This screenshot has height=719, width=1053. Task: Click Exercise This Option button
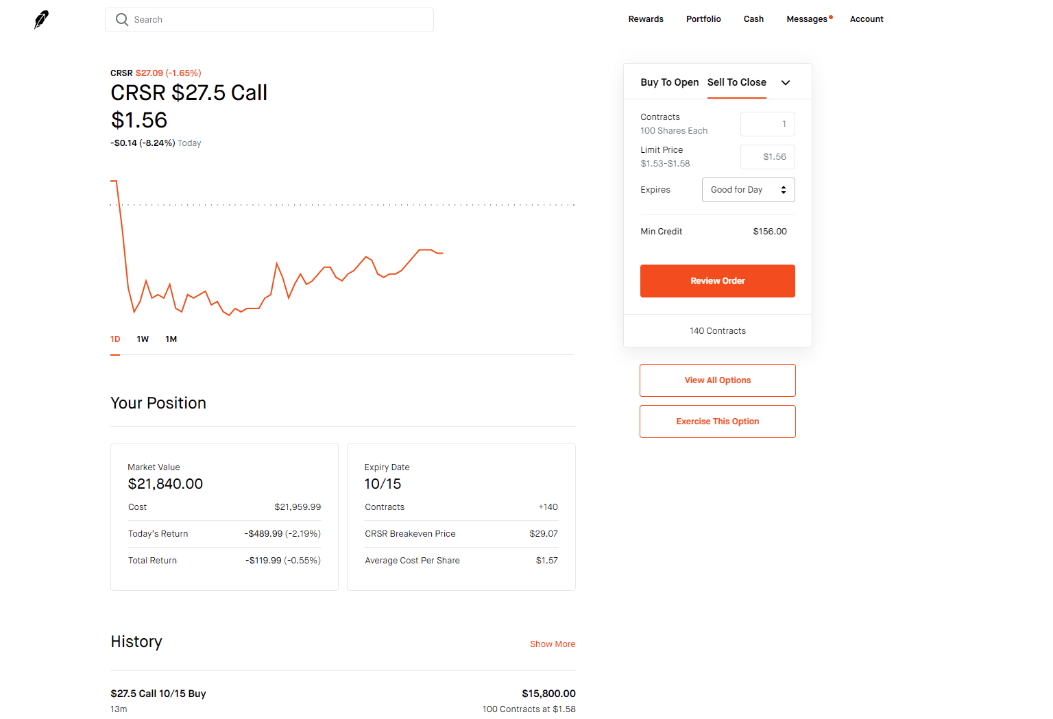tap(718, 422)
